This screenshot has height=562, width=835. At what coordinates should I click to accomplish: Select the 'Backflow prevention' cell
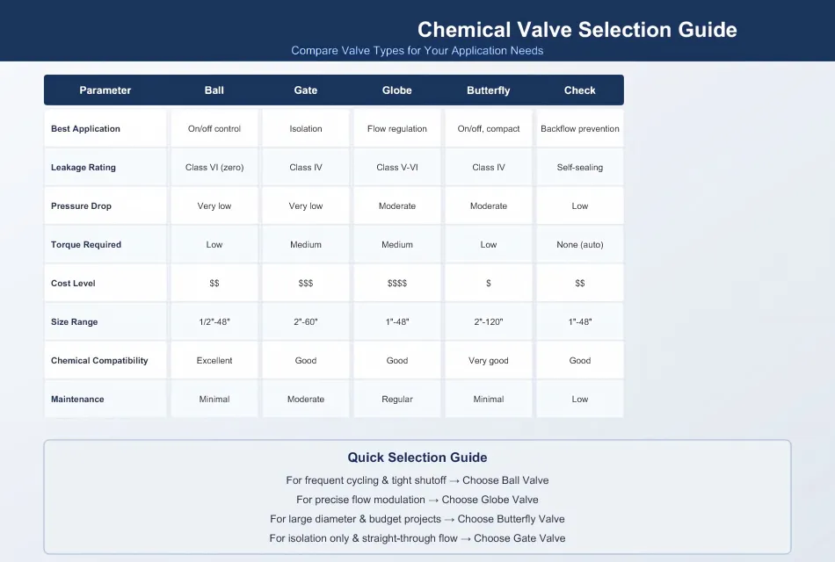coord(580,129)
